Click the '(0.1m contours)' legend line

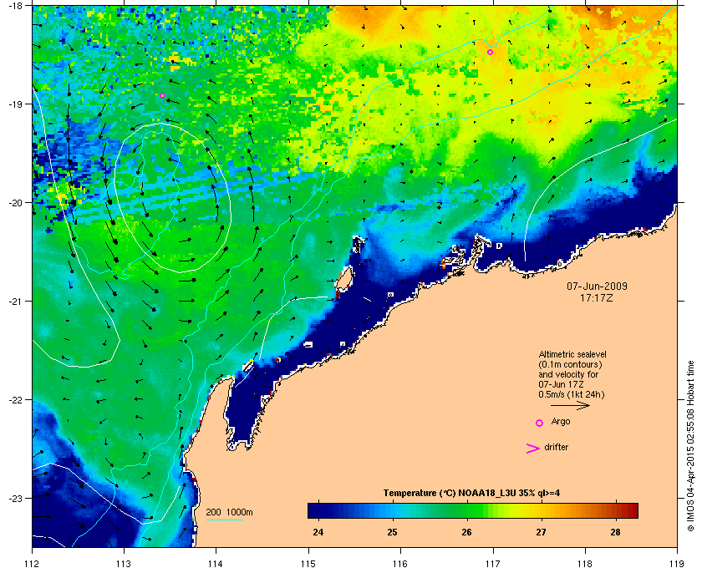[570, 364]
